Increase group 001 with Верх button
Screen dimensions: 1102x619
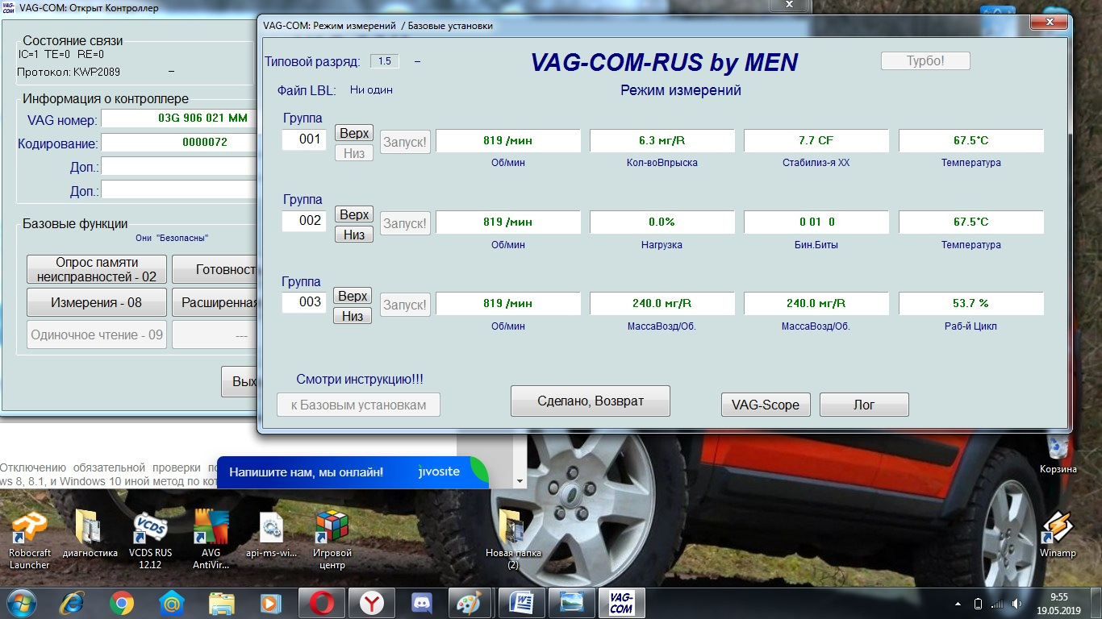click(354, 133)
